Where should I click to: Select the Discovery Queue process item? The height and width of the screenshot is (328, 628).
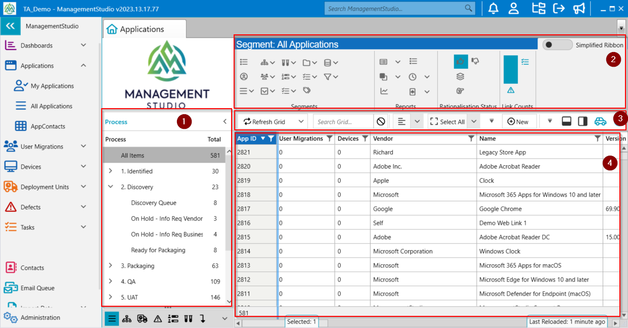[154, 203]
